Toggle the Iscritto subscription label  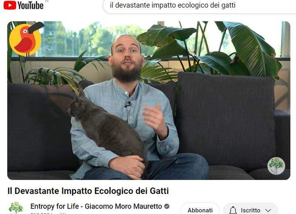[x=250, y=210]
